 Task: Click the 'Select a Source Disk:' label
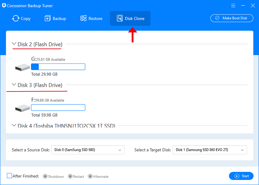31,150
